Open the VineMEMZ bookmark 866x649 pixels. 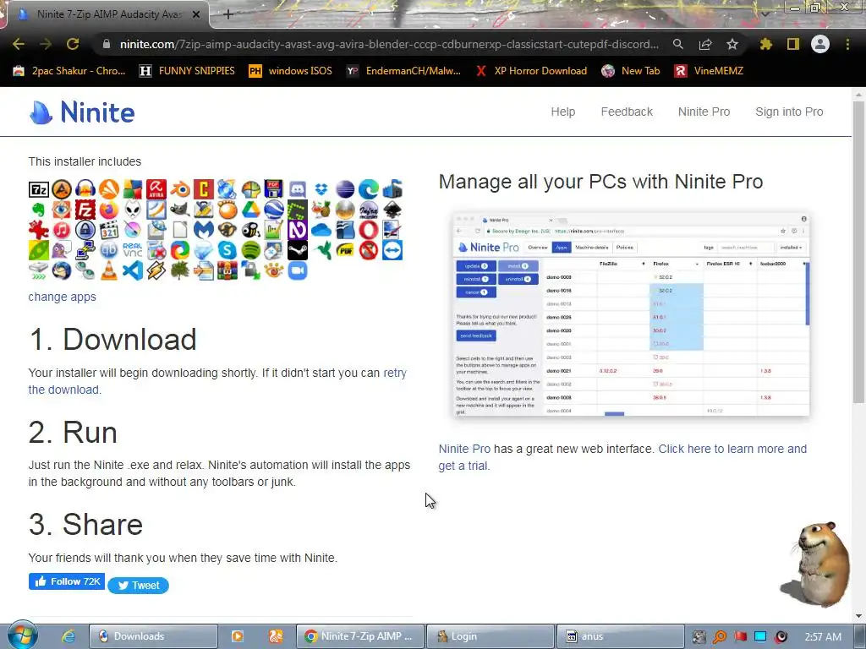point(709,71)
